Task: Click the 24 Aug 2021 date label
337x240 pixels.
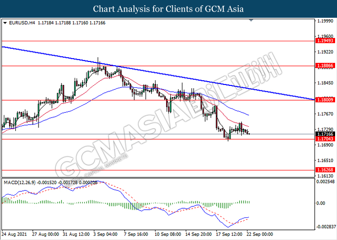Action: pos(14,234)
